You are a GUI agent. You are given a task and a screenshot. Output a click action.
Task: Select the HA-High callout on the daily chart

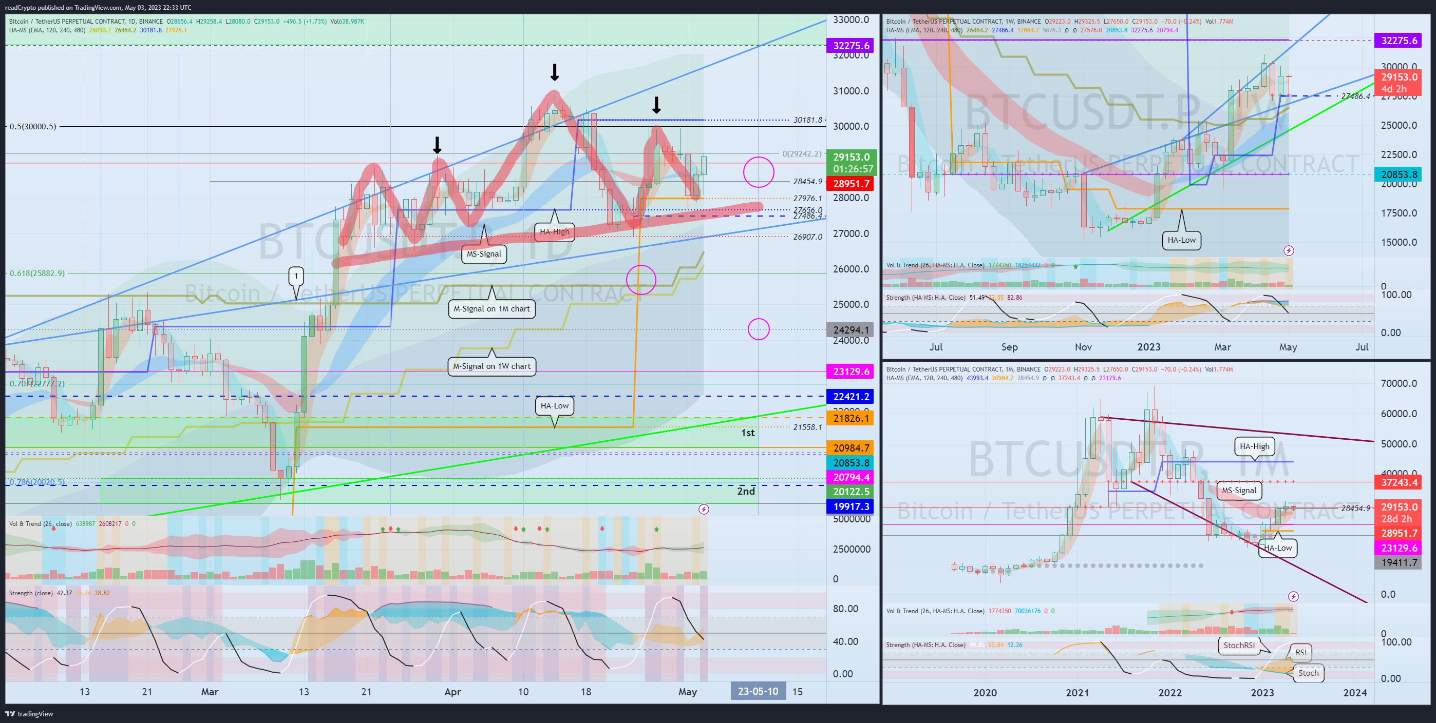555,232
